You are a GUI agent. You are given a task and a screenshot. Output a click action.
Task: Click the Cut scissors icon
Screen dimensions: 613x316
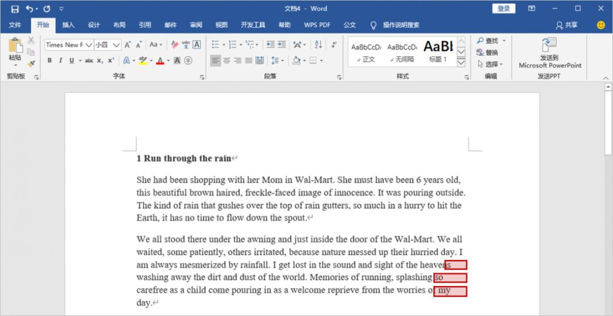pos(31,41)
